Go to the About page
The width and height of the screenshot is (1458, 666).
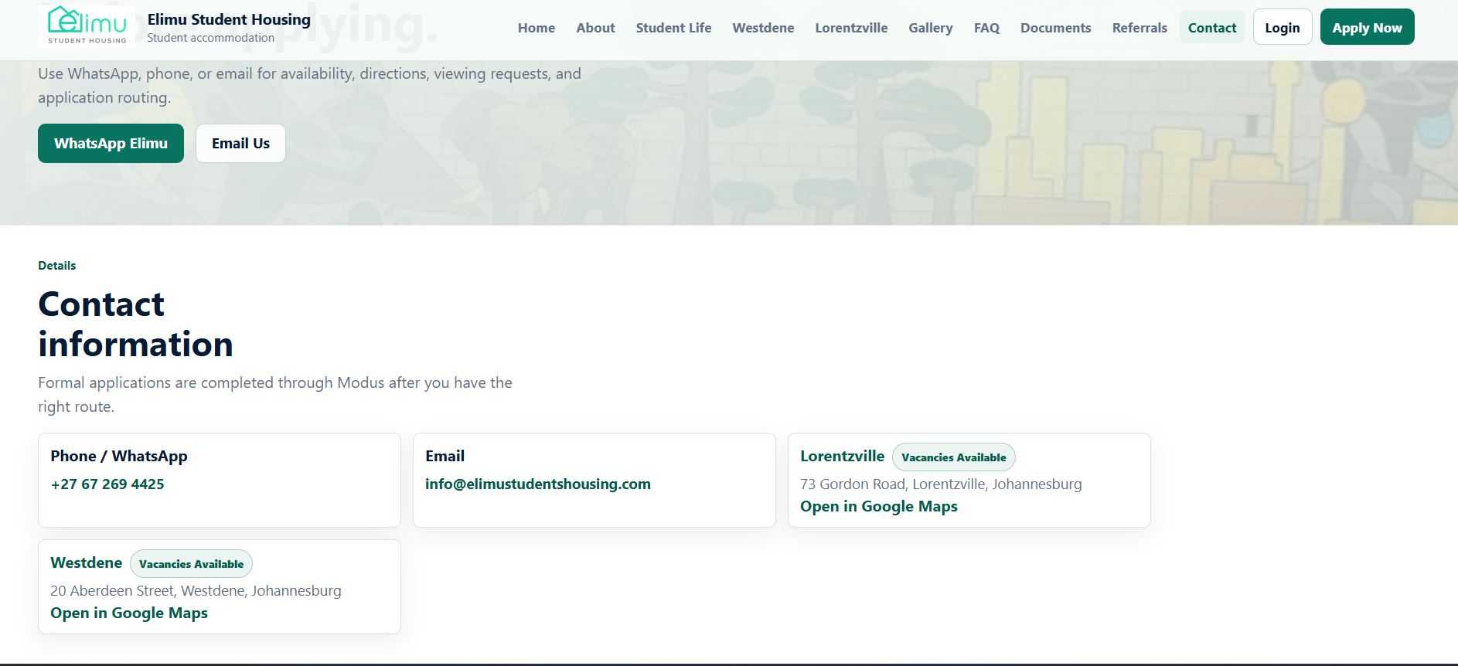[x=595, y=28]
